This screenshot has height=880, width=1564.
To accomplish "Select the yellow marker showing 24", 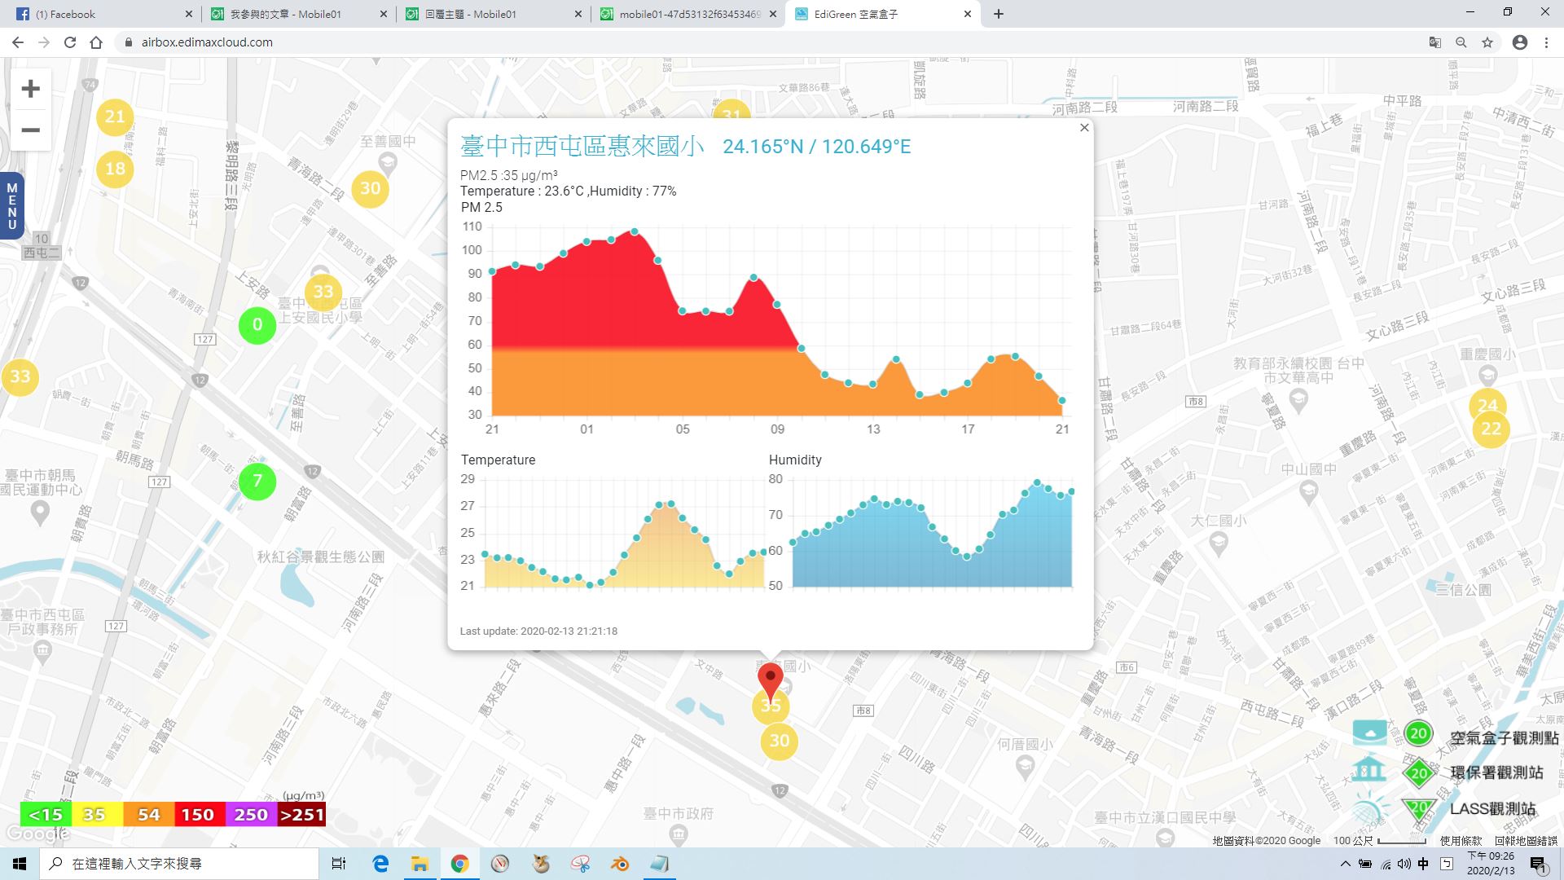I will tap(1487, 405).
